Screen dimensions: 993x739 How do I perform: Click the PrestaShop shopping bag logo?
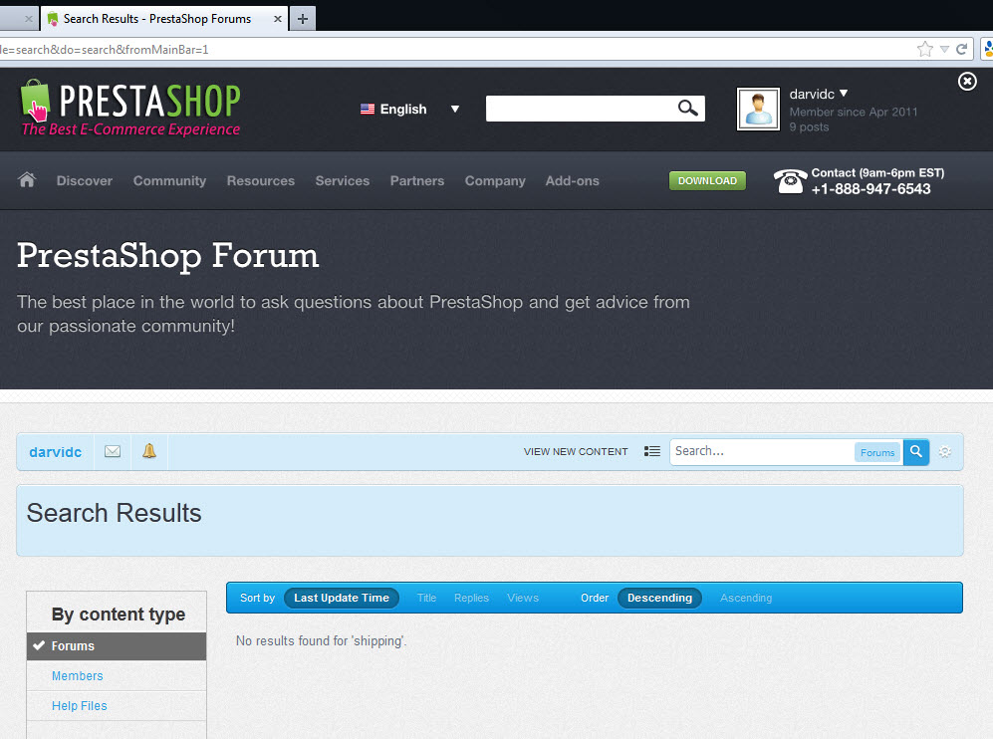pyautogui.click(x=36, y=100)
